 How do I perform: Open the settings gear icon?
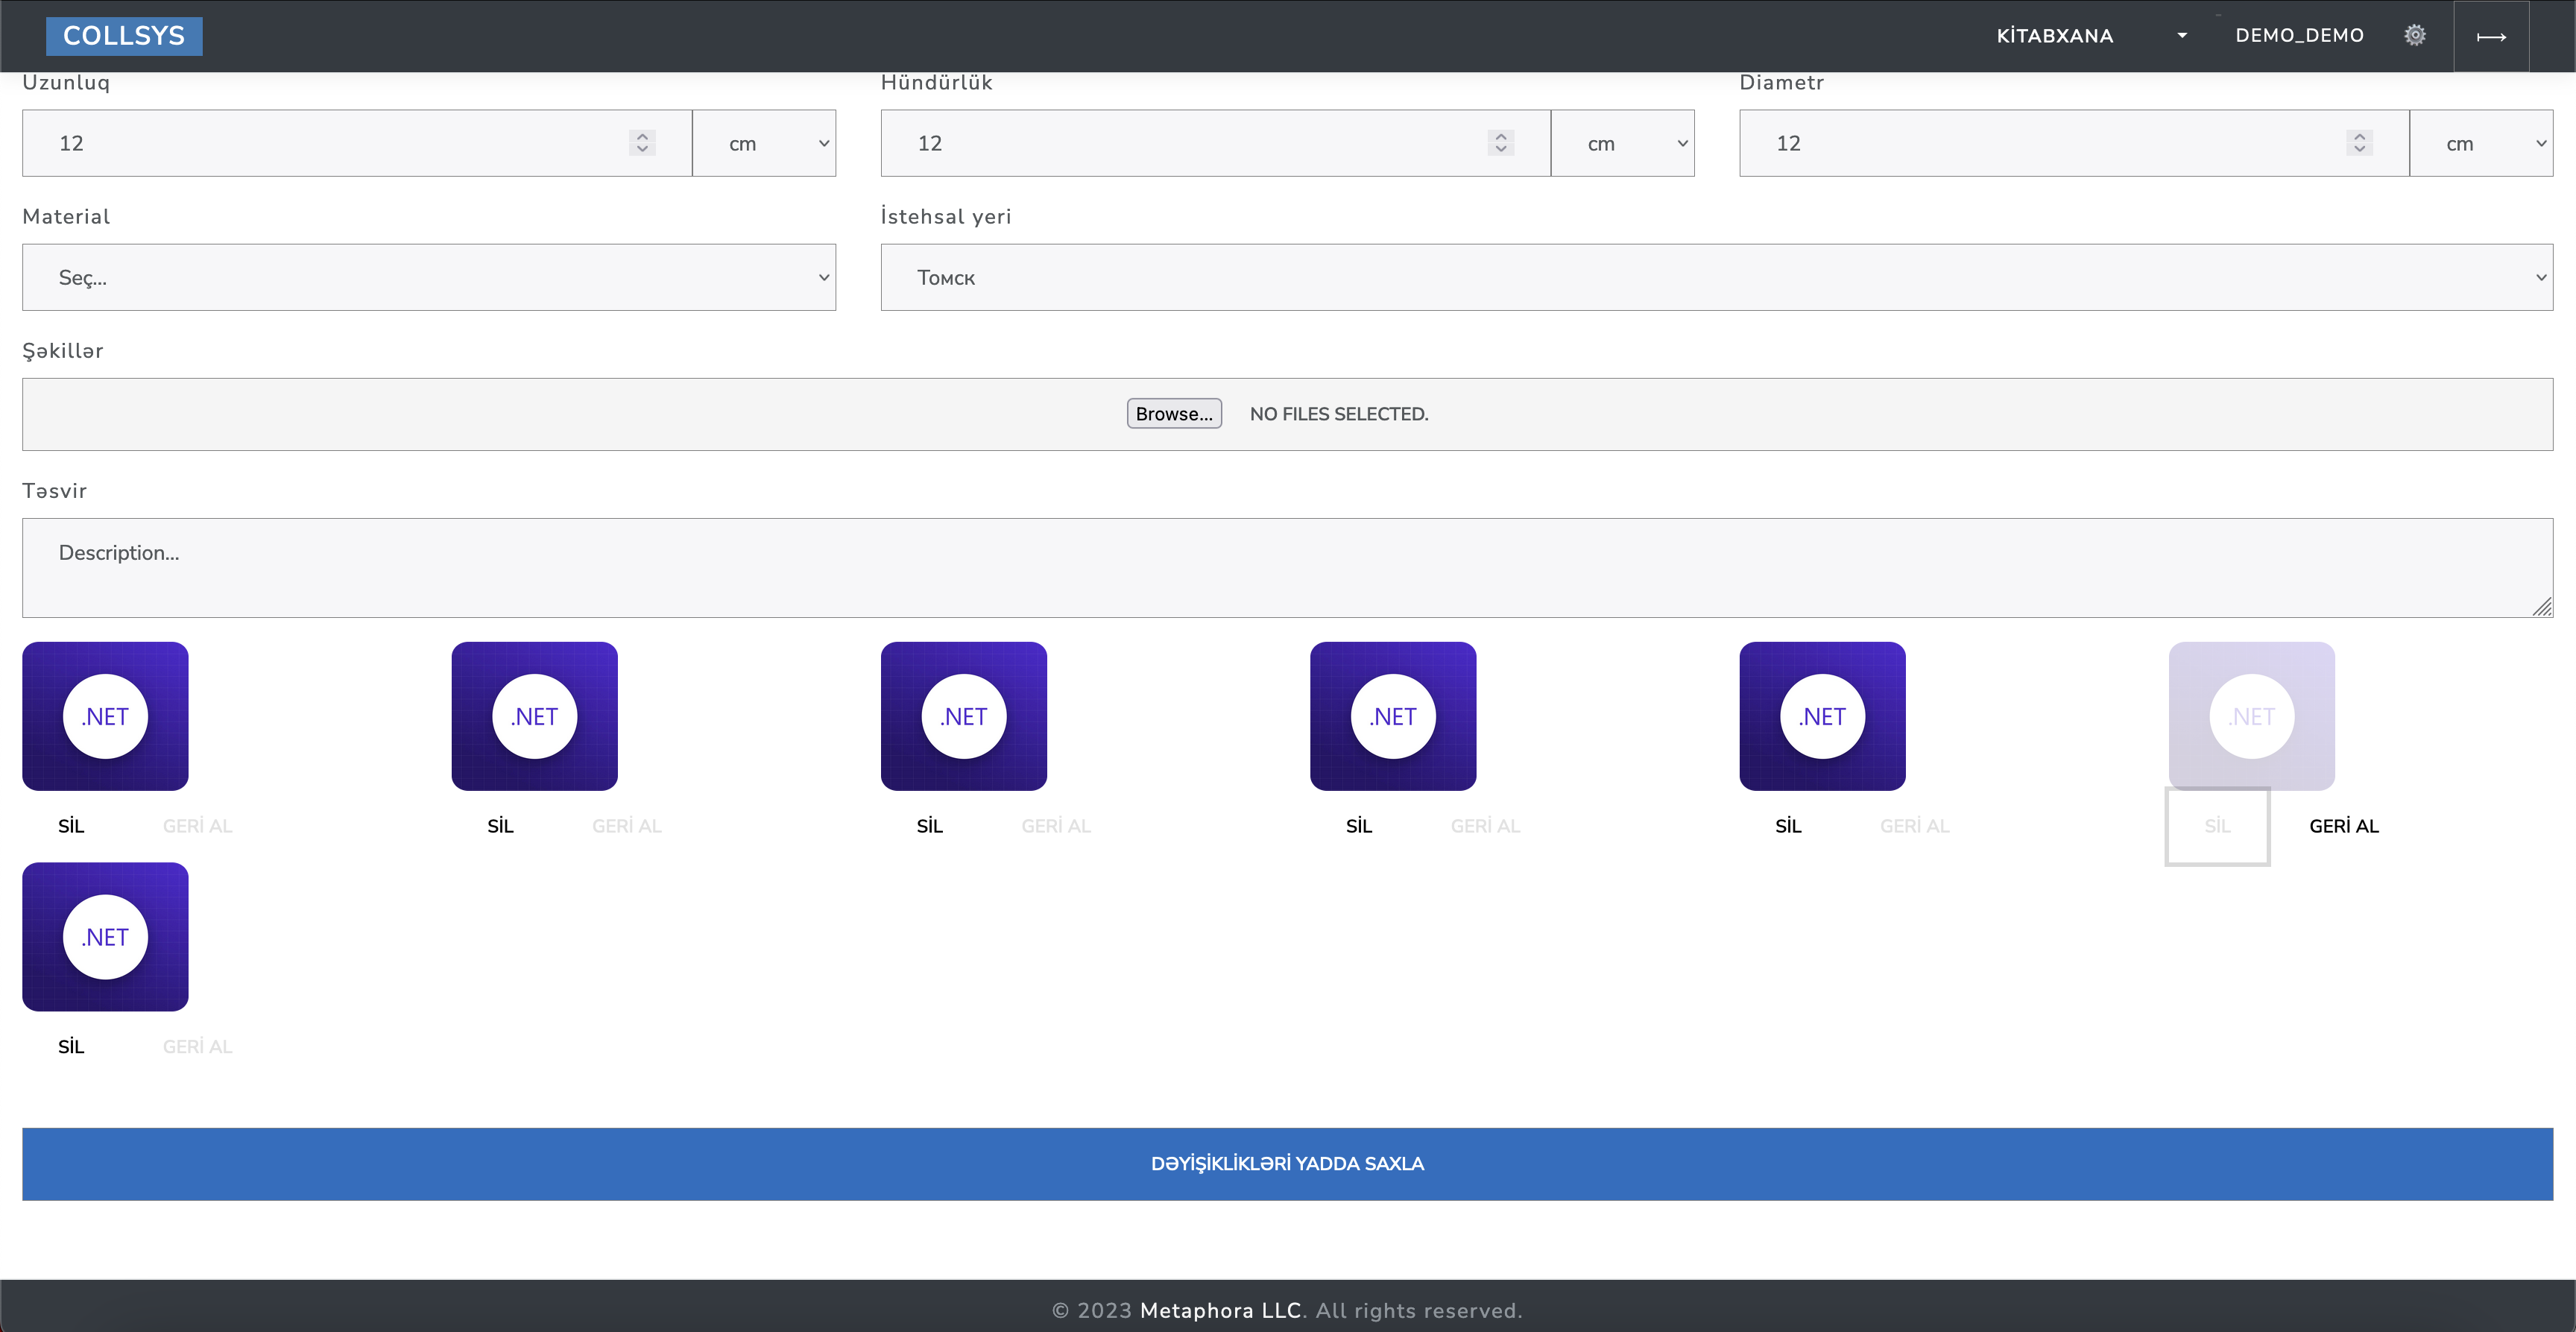[2416, 35]
